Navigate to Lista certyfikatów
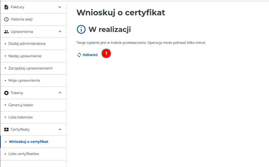Screen dimensions: 269x167 point(24,154)
